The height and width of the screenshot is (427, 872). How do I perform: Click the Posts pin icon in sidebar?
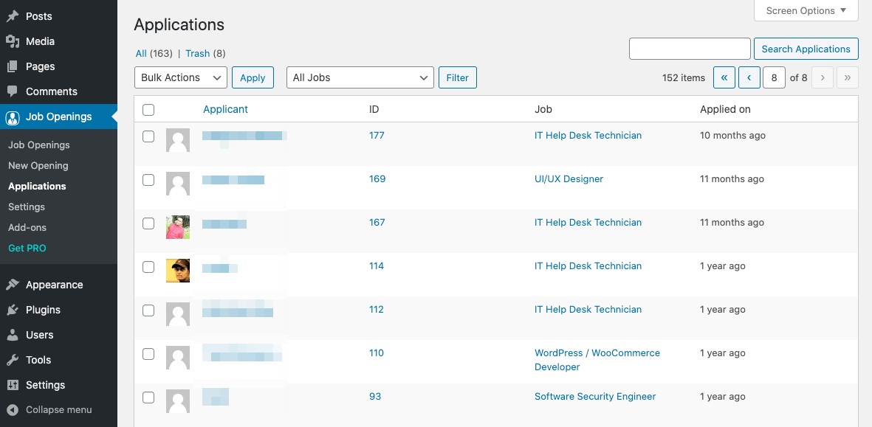click(x=13, y=16)
